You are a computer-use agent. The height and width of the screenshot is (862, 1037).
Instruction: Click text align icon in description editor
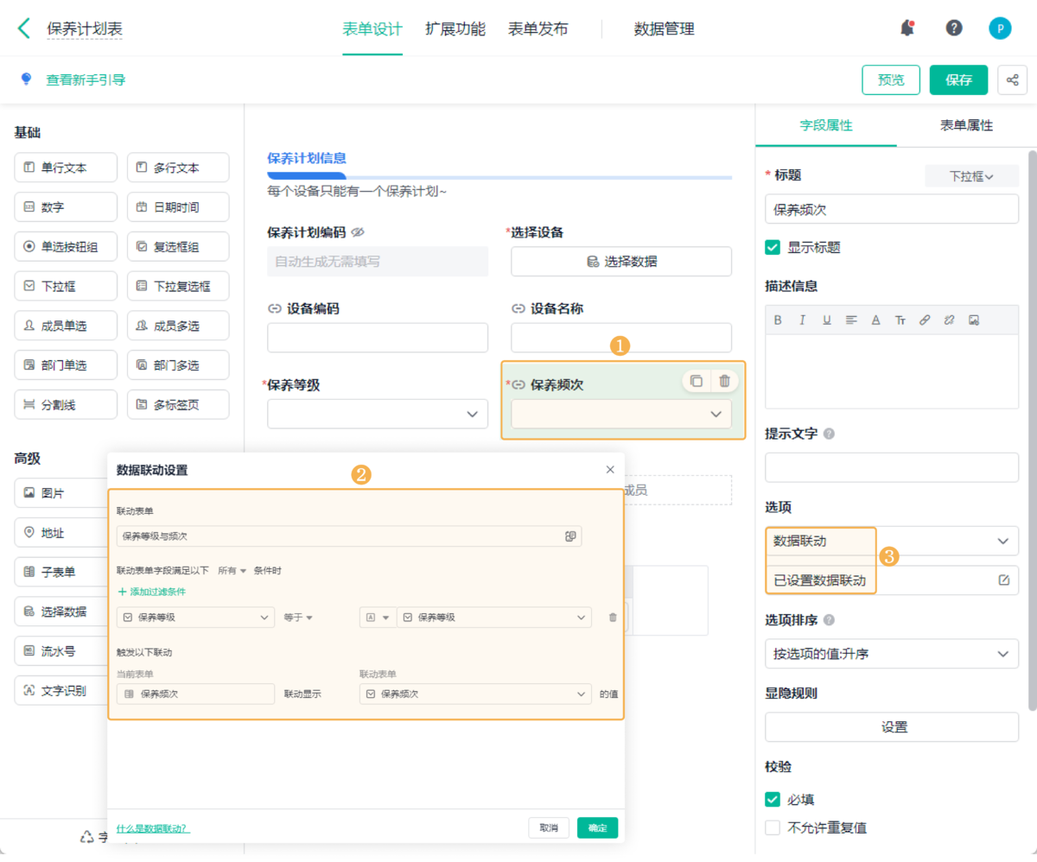pyautogui.click(x=851, y=320)
